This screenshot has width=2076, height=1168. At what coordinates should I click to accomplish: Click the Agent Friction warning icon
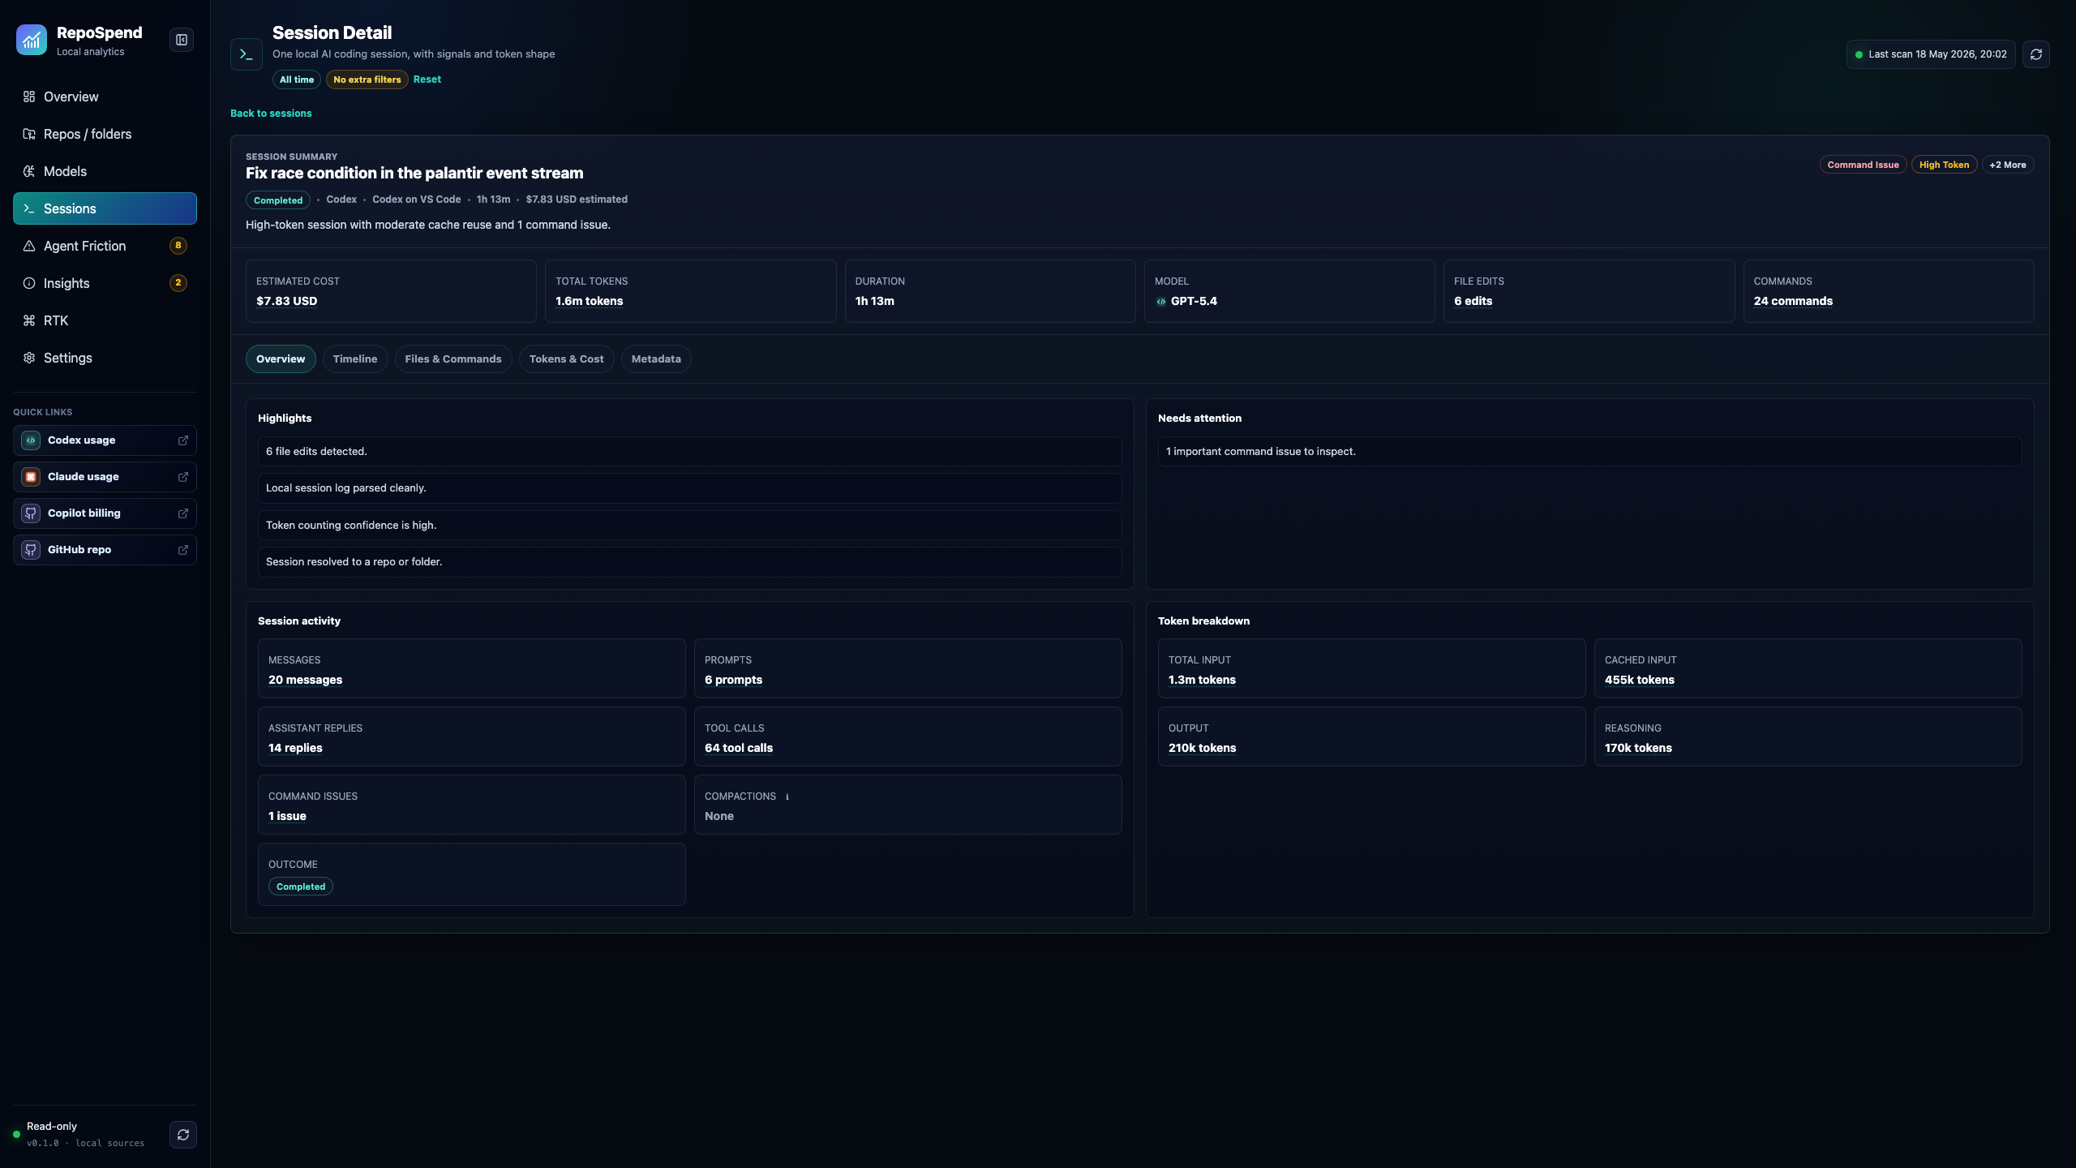click(x=29, y=246)
